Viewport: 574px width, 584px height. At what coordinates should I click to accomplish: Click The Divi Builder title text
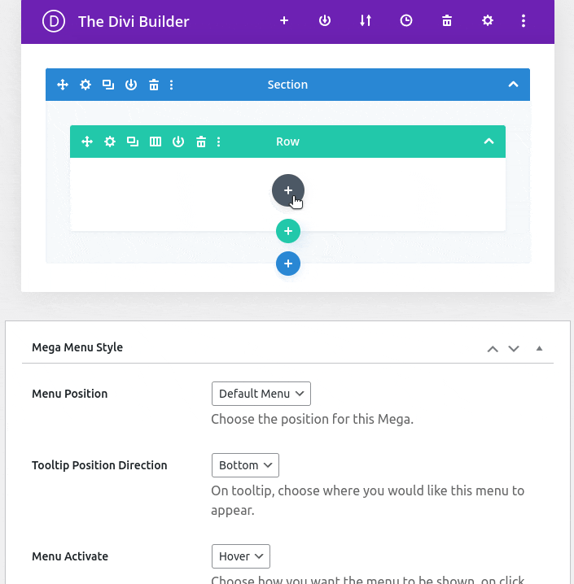pos(134,21)
